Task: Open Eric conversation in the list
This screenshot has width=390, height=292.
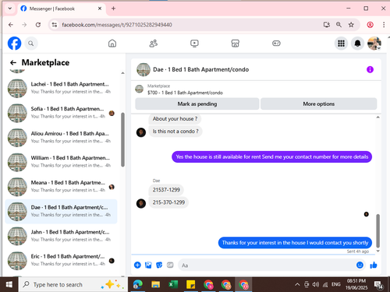Action: [x=62, y=260]
